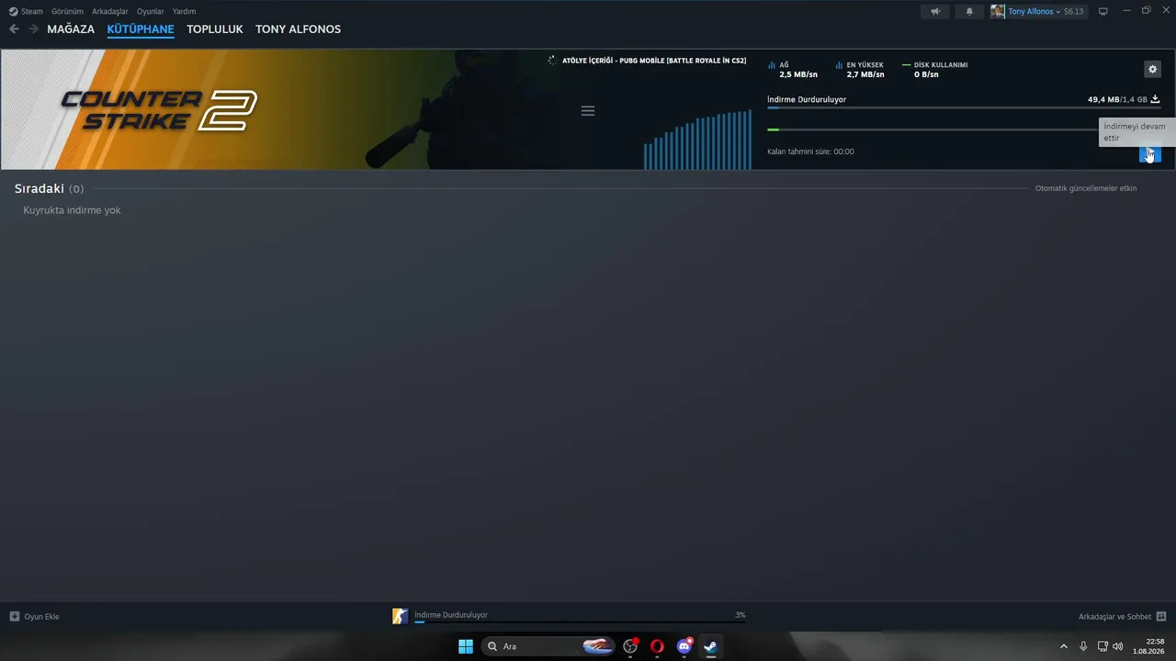
Task: Open the announcements megaphone icon
Action: 935,11
